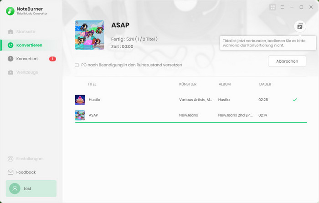Click artist 'Various Artists, M...'
The height and width of the screenshot is (203, 319).
(x=196, y=100)
